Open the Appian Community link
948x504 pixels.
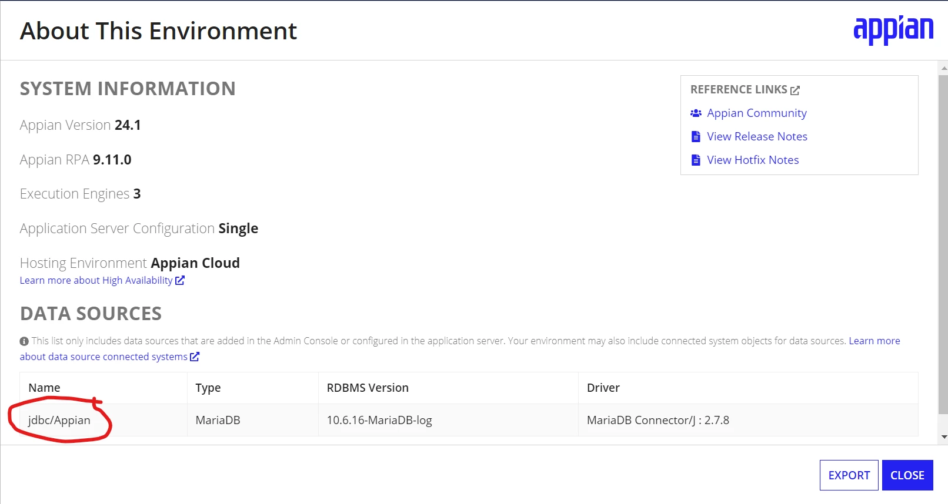757,113
